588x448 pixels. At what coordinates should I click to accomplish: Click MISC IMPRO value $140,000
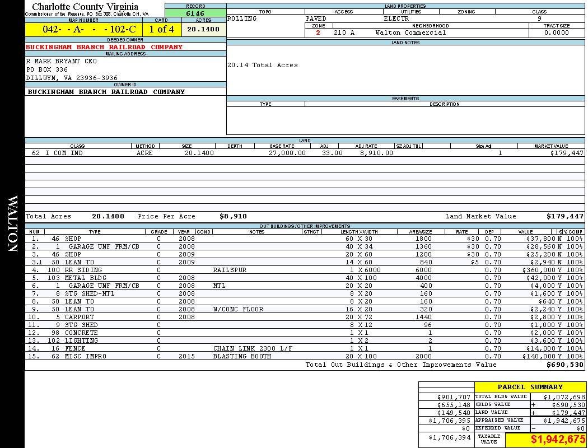pyautogui.click(x=539, y=357)
